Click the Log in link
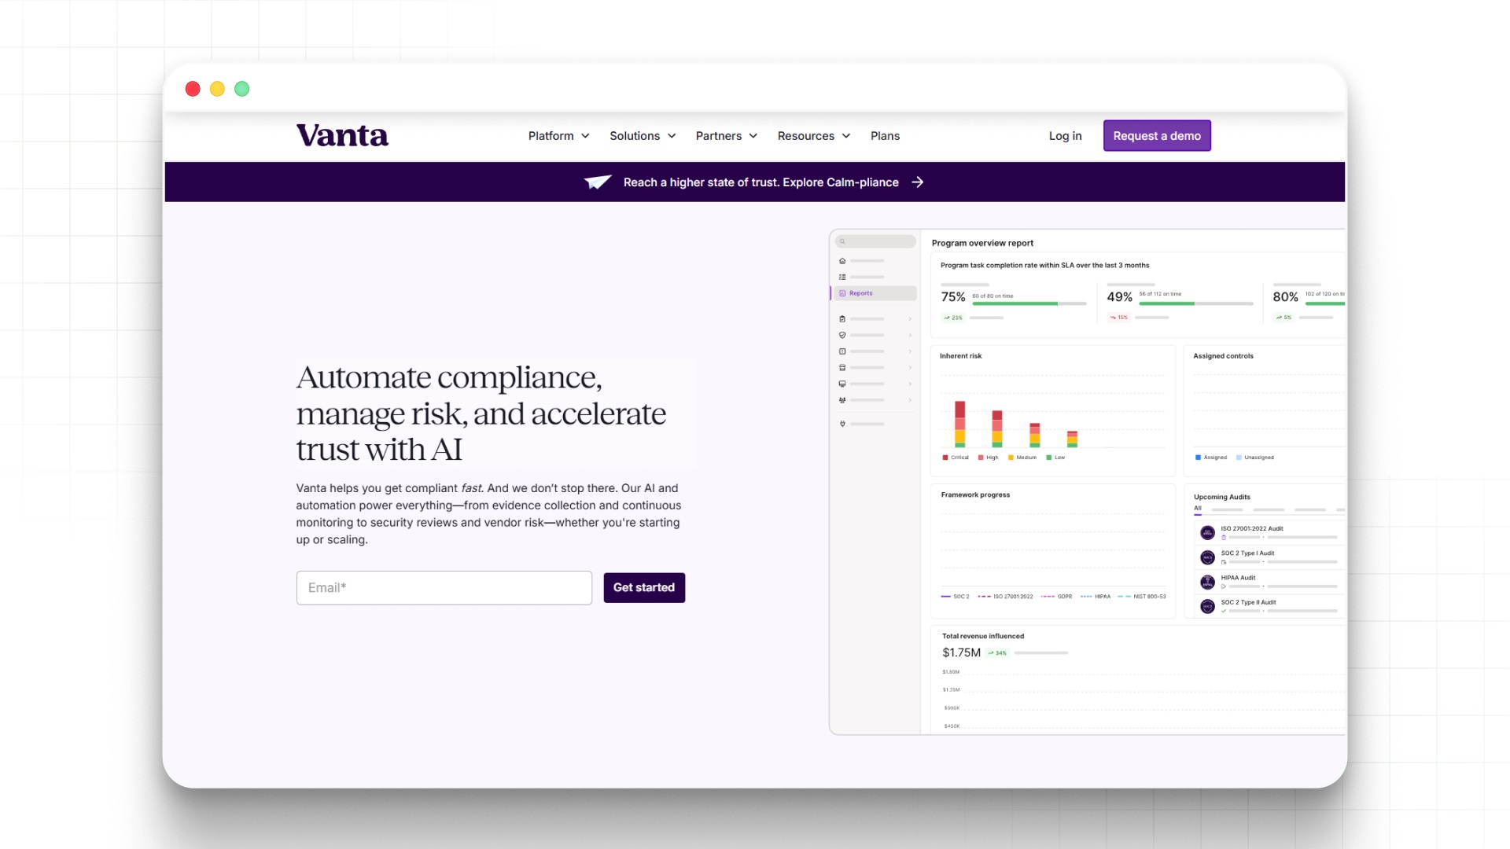This screenshot has height=849, width=1510. click(x=1065, y=136)
